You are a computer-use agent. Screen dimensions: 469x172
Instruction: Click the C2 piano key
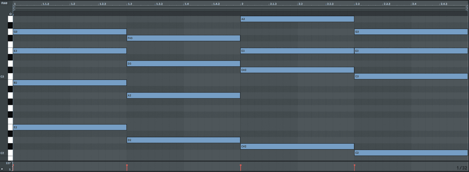point(10,153)
